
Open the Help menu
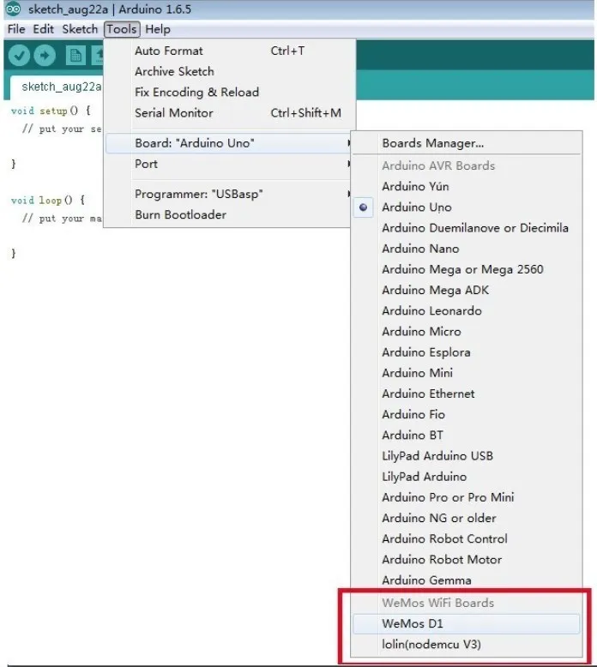pyautogui.click(x=158, y=29)
